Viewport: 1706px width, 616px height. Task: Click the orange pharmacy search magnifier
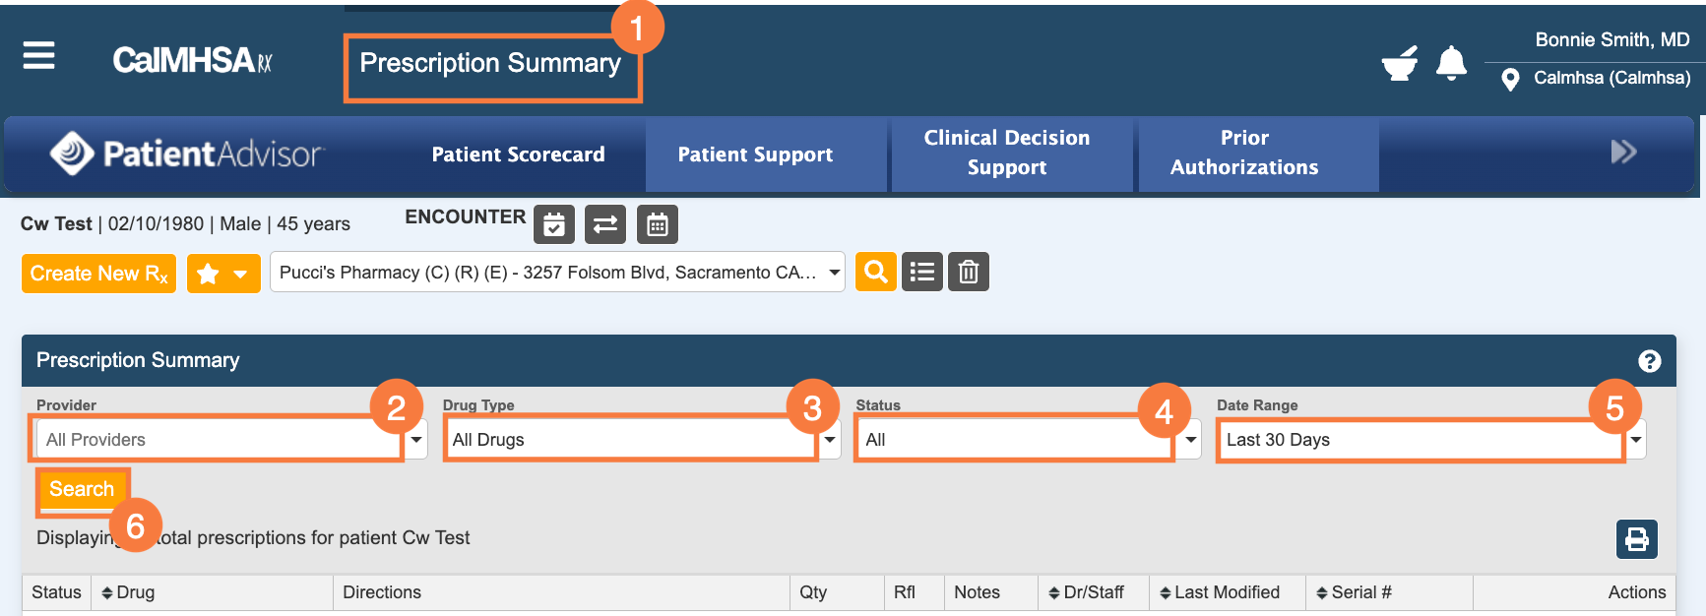coord(876,272)
